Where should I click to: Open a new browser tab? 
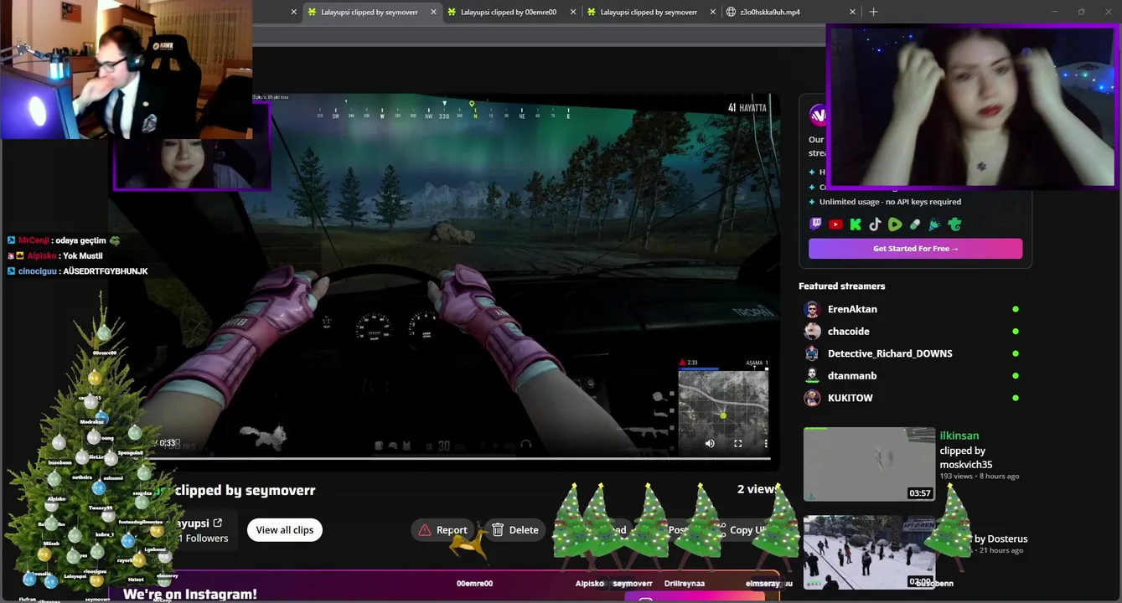(x=873, y=12)
